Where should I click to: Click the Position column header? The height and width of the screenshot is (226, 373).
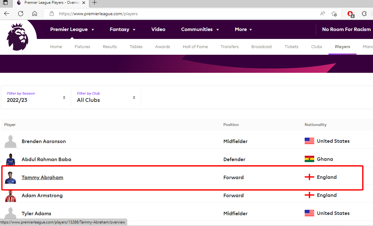tap(231, 125)
